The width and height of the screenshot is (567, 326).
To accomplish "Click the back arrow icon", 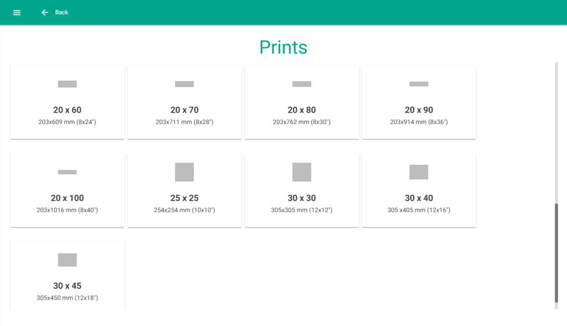I will point(44,13).
